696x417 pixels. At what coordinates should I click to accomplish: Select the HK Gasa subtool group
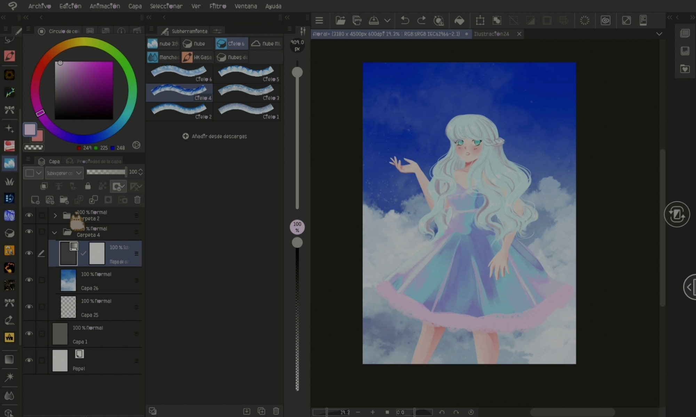click(x=197, y=57)
